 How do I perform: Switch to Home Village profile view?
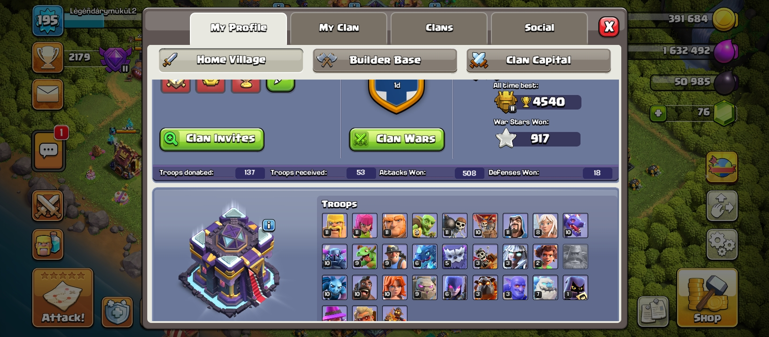tap(231, 60)
